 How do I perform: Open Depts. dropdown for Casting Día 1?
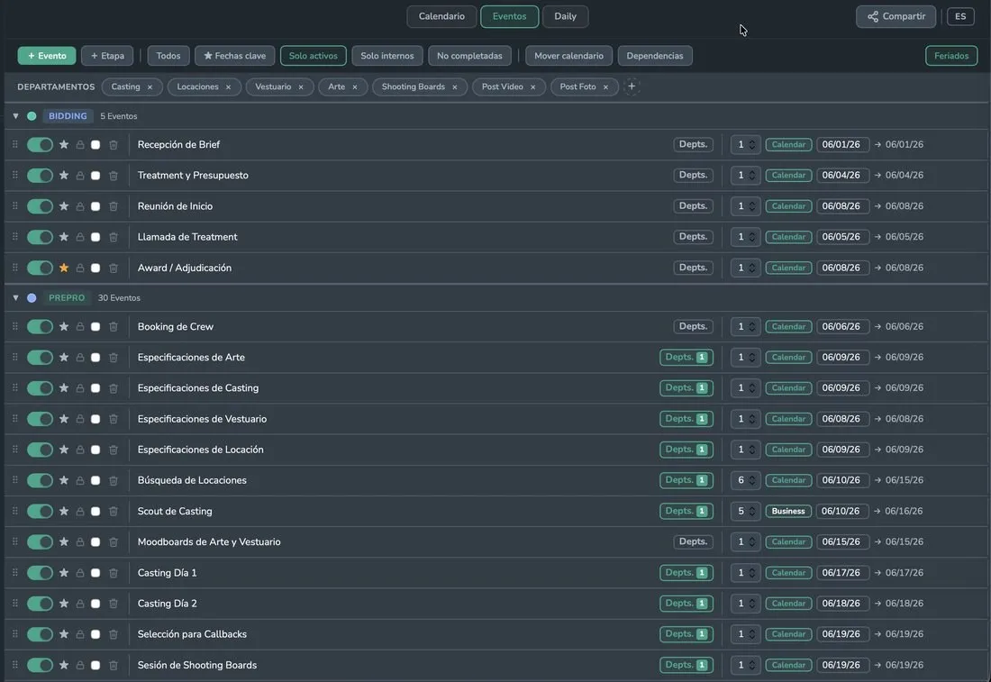click(686, 573)
